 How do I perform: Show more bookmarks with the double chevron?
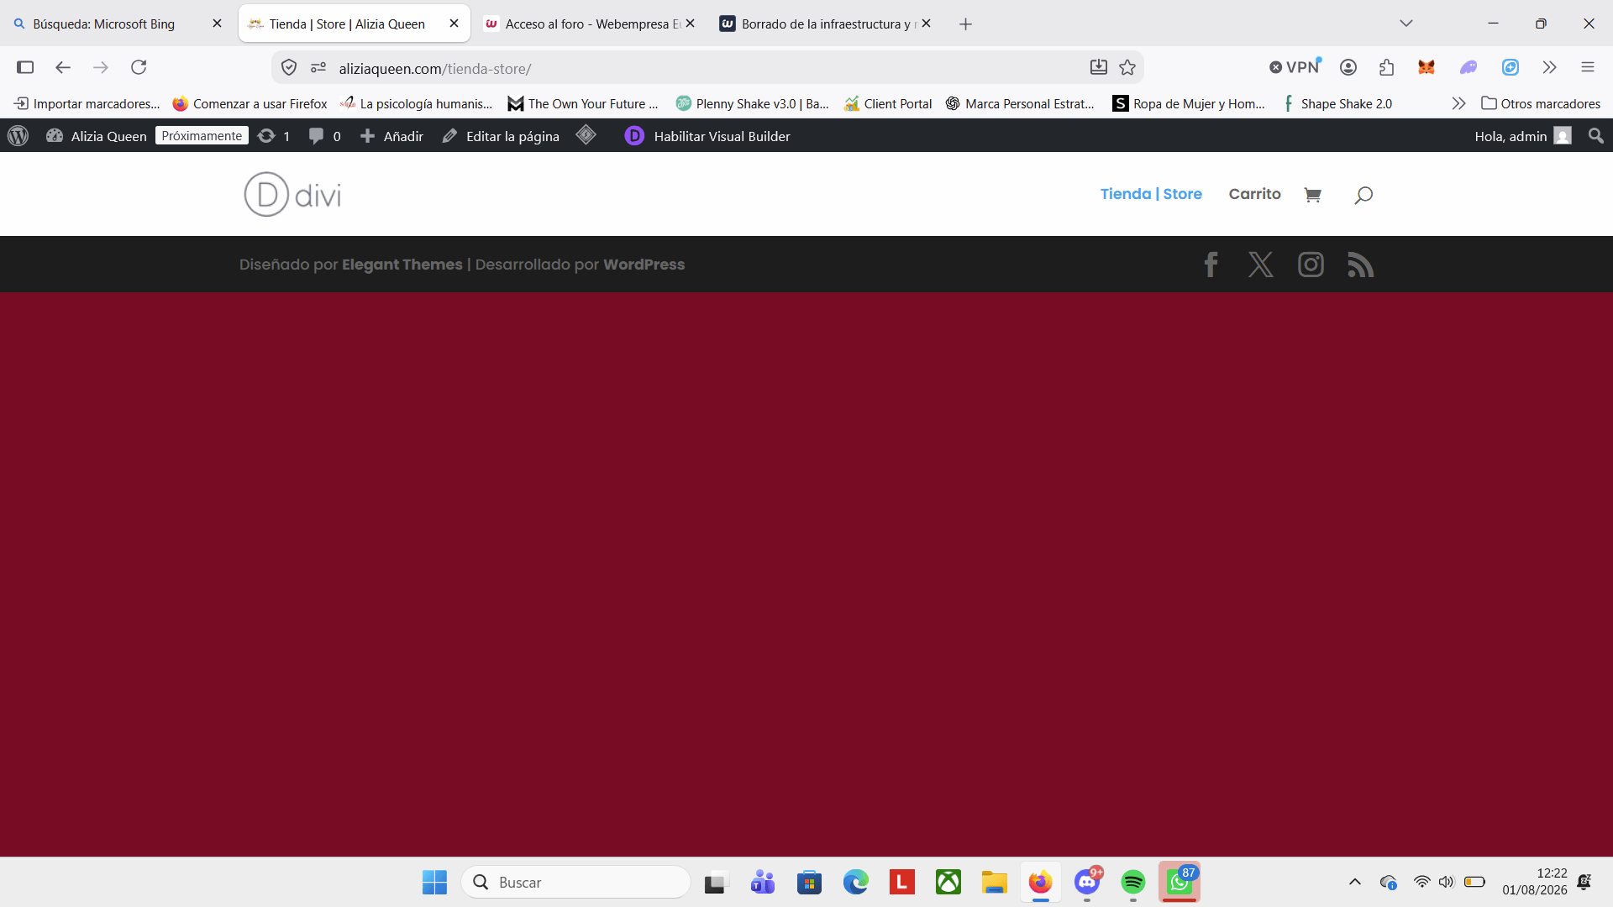[x=1458, y=103]
